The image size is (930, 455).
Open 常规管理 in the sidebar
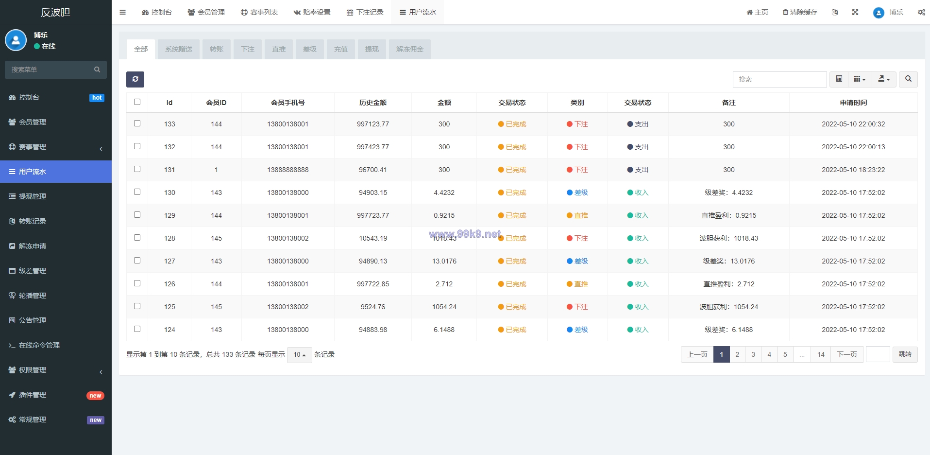tap(56, 420)
